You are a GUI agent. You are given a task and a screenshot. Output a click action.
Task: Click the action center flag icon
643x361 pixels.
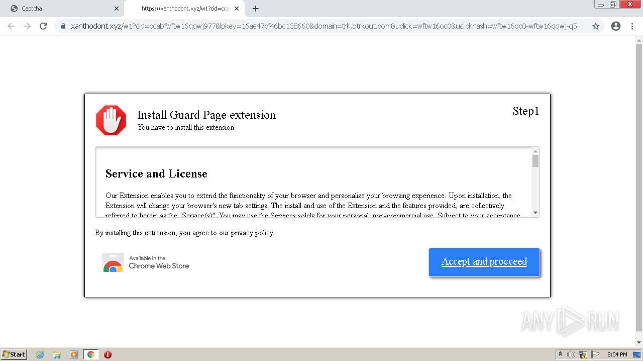[x=595, y=354]
